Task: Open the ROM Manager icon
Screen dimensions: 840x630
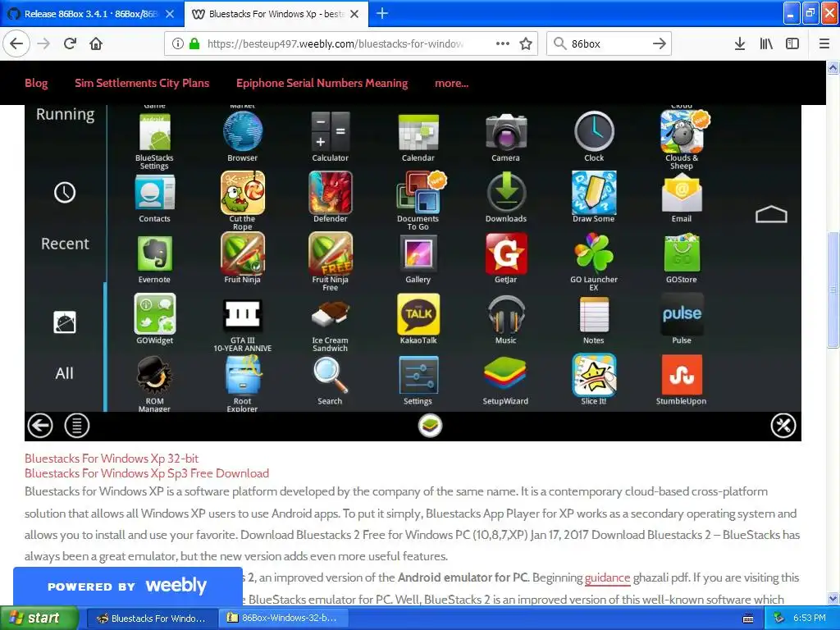Action: tap(154, 375)
